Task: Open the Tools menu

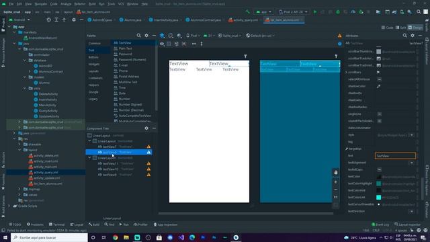Action: click(111, 4)
